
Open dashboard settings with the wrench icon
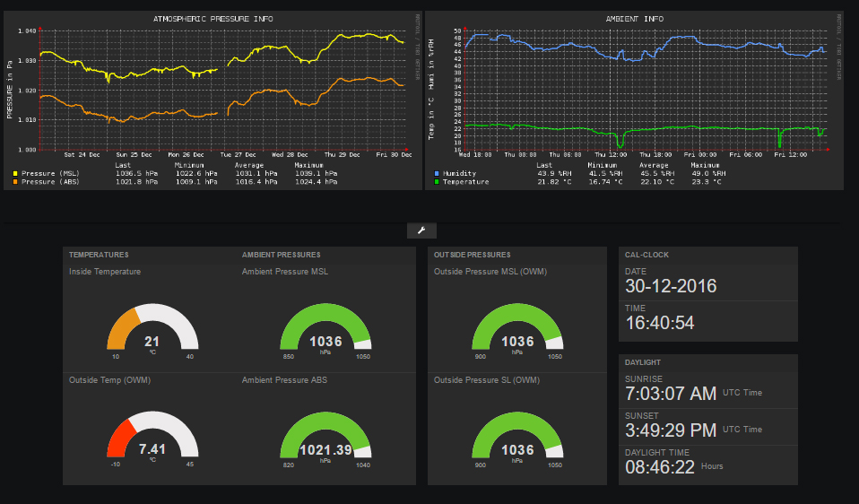[421, 230]
